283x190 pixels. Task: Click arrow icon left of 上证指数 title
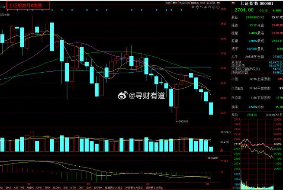tap(233, 3)
